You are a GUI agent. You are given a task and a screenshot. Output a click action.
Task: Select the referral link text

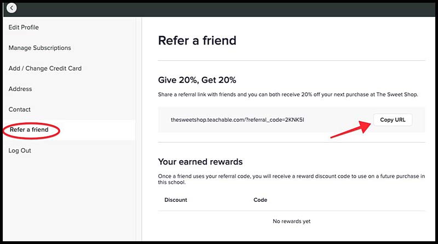(237, 120)
